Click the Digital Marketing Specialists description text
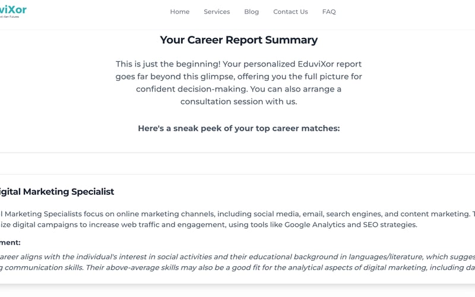475x297 pixels. click(x=237, y=214)
